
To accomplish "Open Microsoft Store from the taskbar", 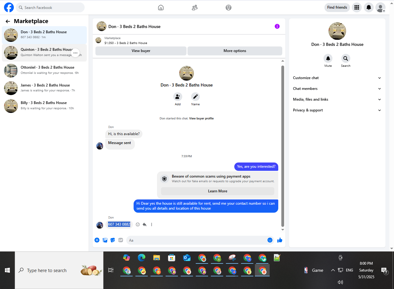I will pyautogui.click(x=171, y=258).
